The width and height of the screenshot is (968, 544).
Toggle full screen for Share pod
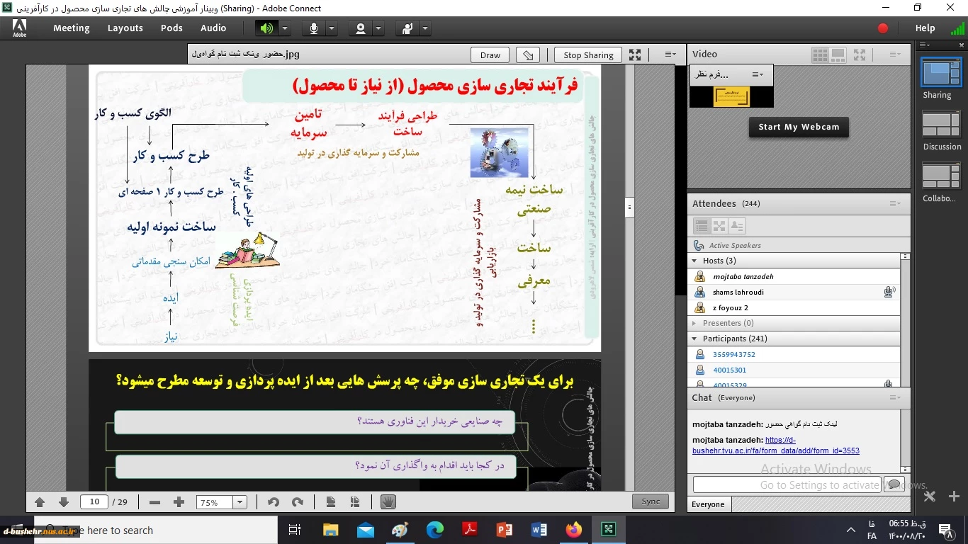(635, 55)
